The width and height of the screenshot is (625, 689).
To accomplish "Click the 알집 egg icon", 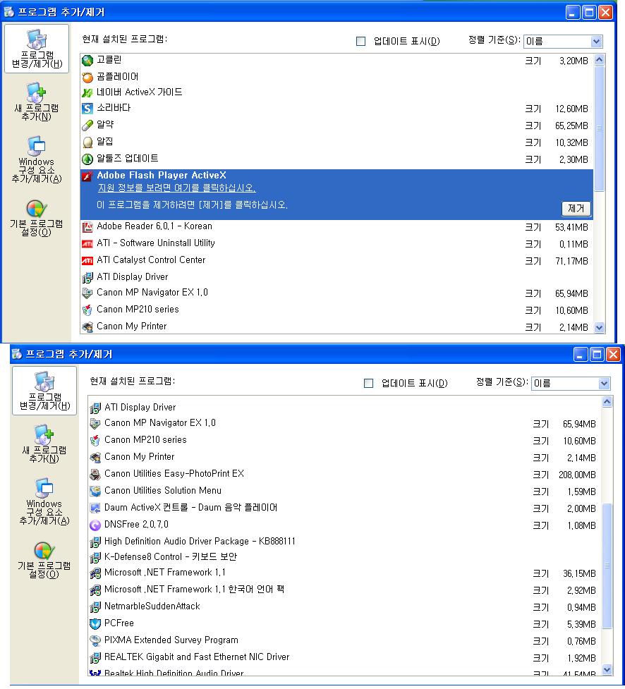I will click(x=87, y=142).
